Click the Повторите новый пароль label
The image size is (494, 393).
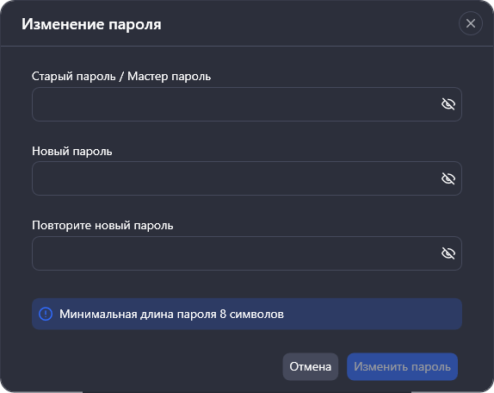102,226
